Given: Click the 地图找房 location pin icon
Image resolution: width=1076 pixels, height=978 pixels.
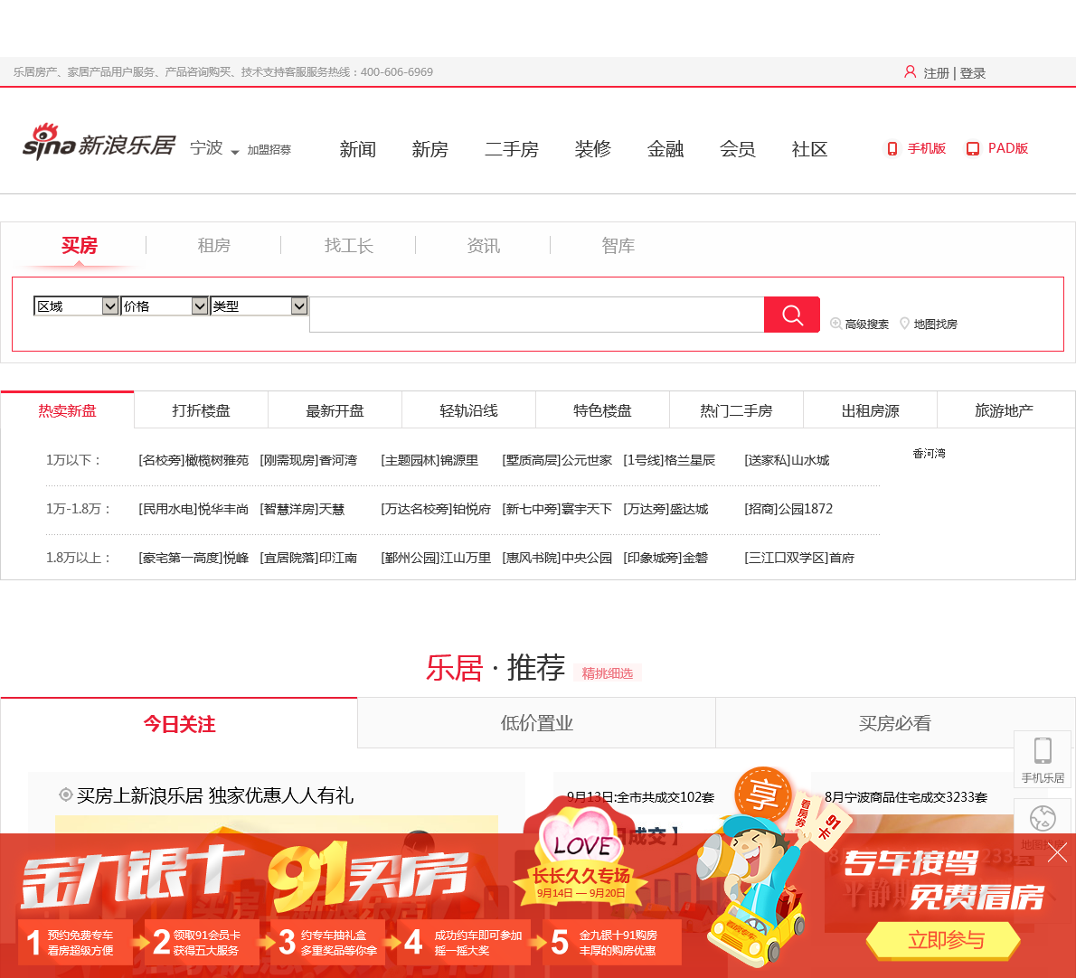Looking at the screenshot, I should pos(904,324).
